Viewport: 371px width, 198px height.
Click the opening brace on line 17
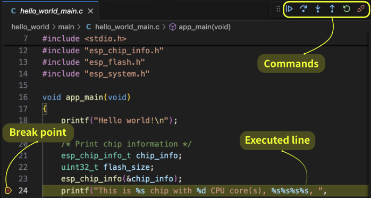click(x=45, y=109)
